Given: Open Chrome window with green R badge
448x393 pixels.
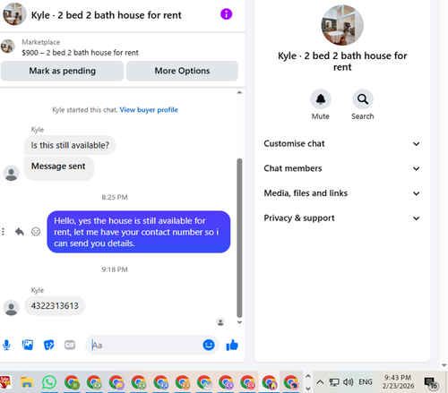Looking at the screenshot, I should (72, 382).
